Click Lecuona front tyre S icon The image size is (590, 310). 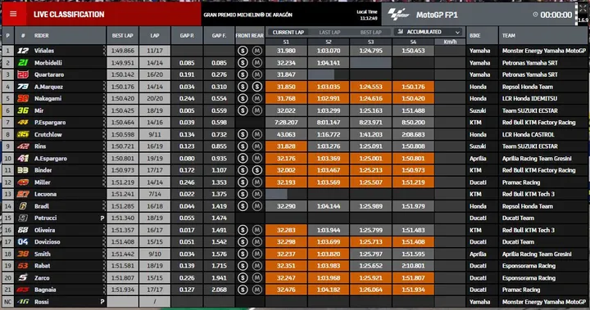(x=243, y=195)
